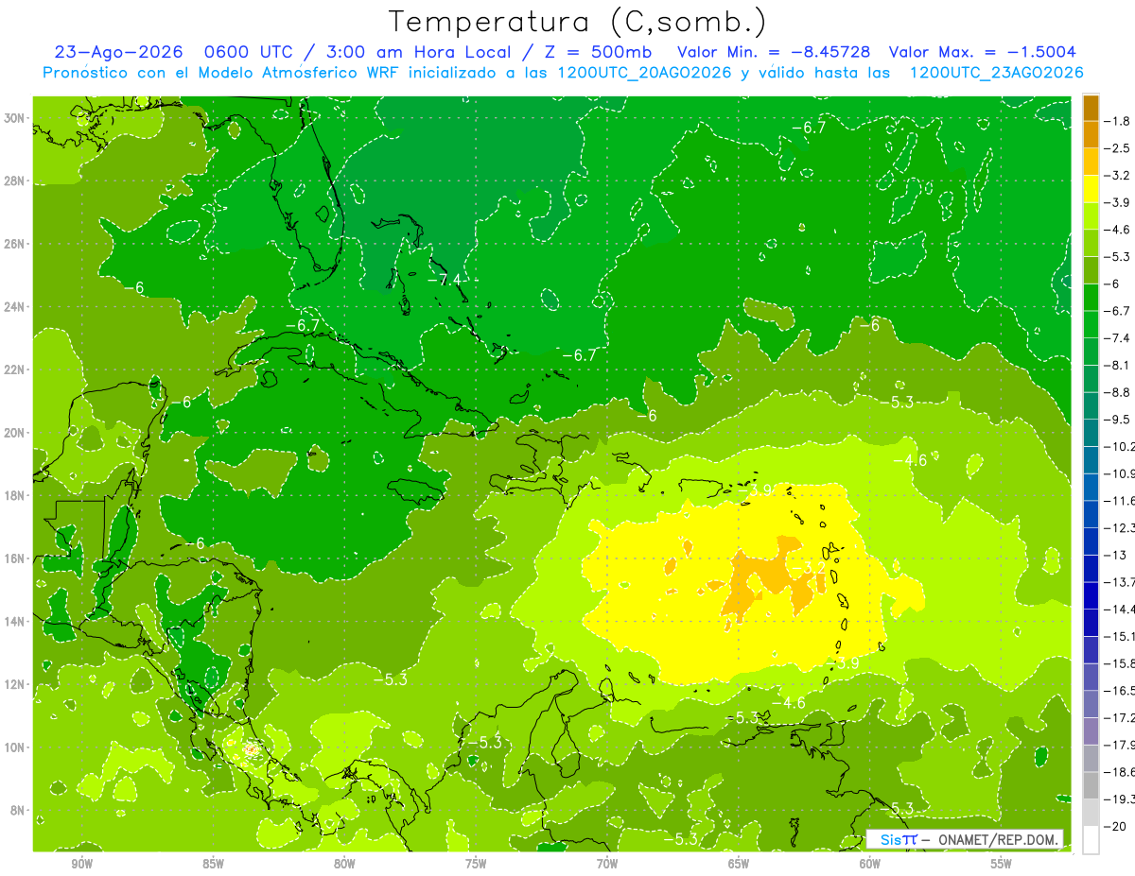Click the '-10.2' colorbar label
This screenshot has height=876, width=1135.
click(1121, 446)
